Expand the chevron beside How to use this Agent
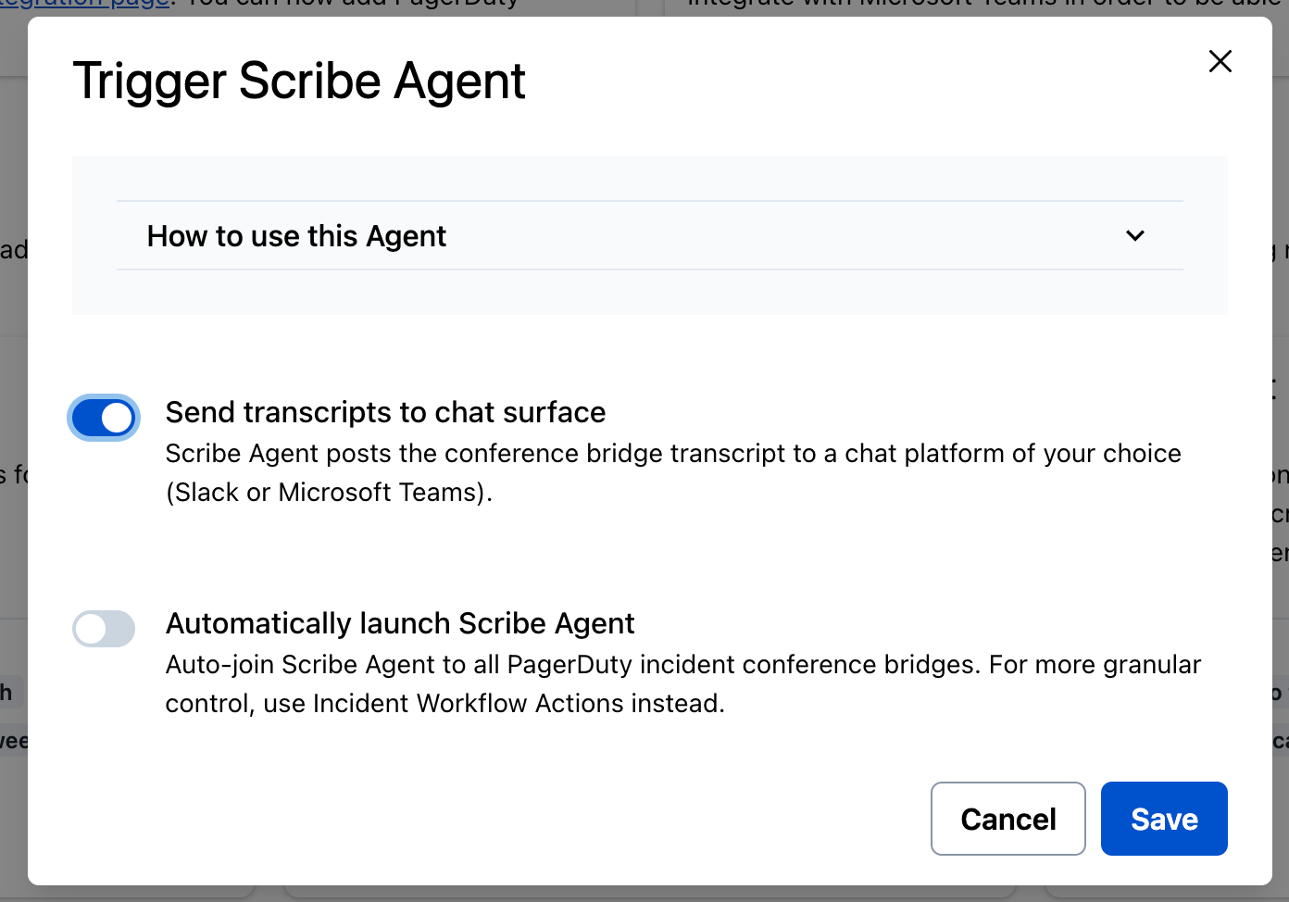 [x=1135, y=235]
